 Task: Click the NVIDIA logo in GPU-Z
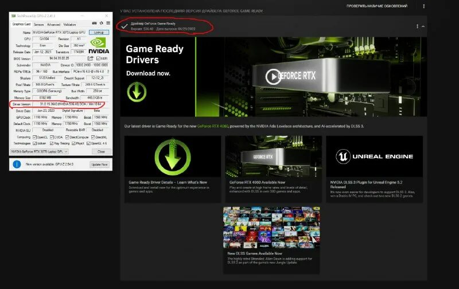tap(99, 46)
